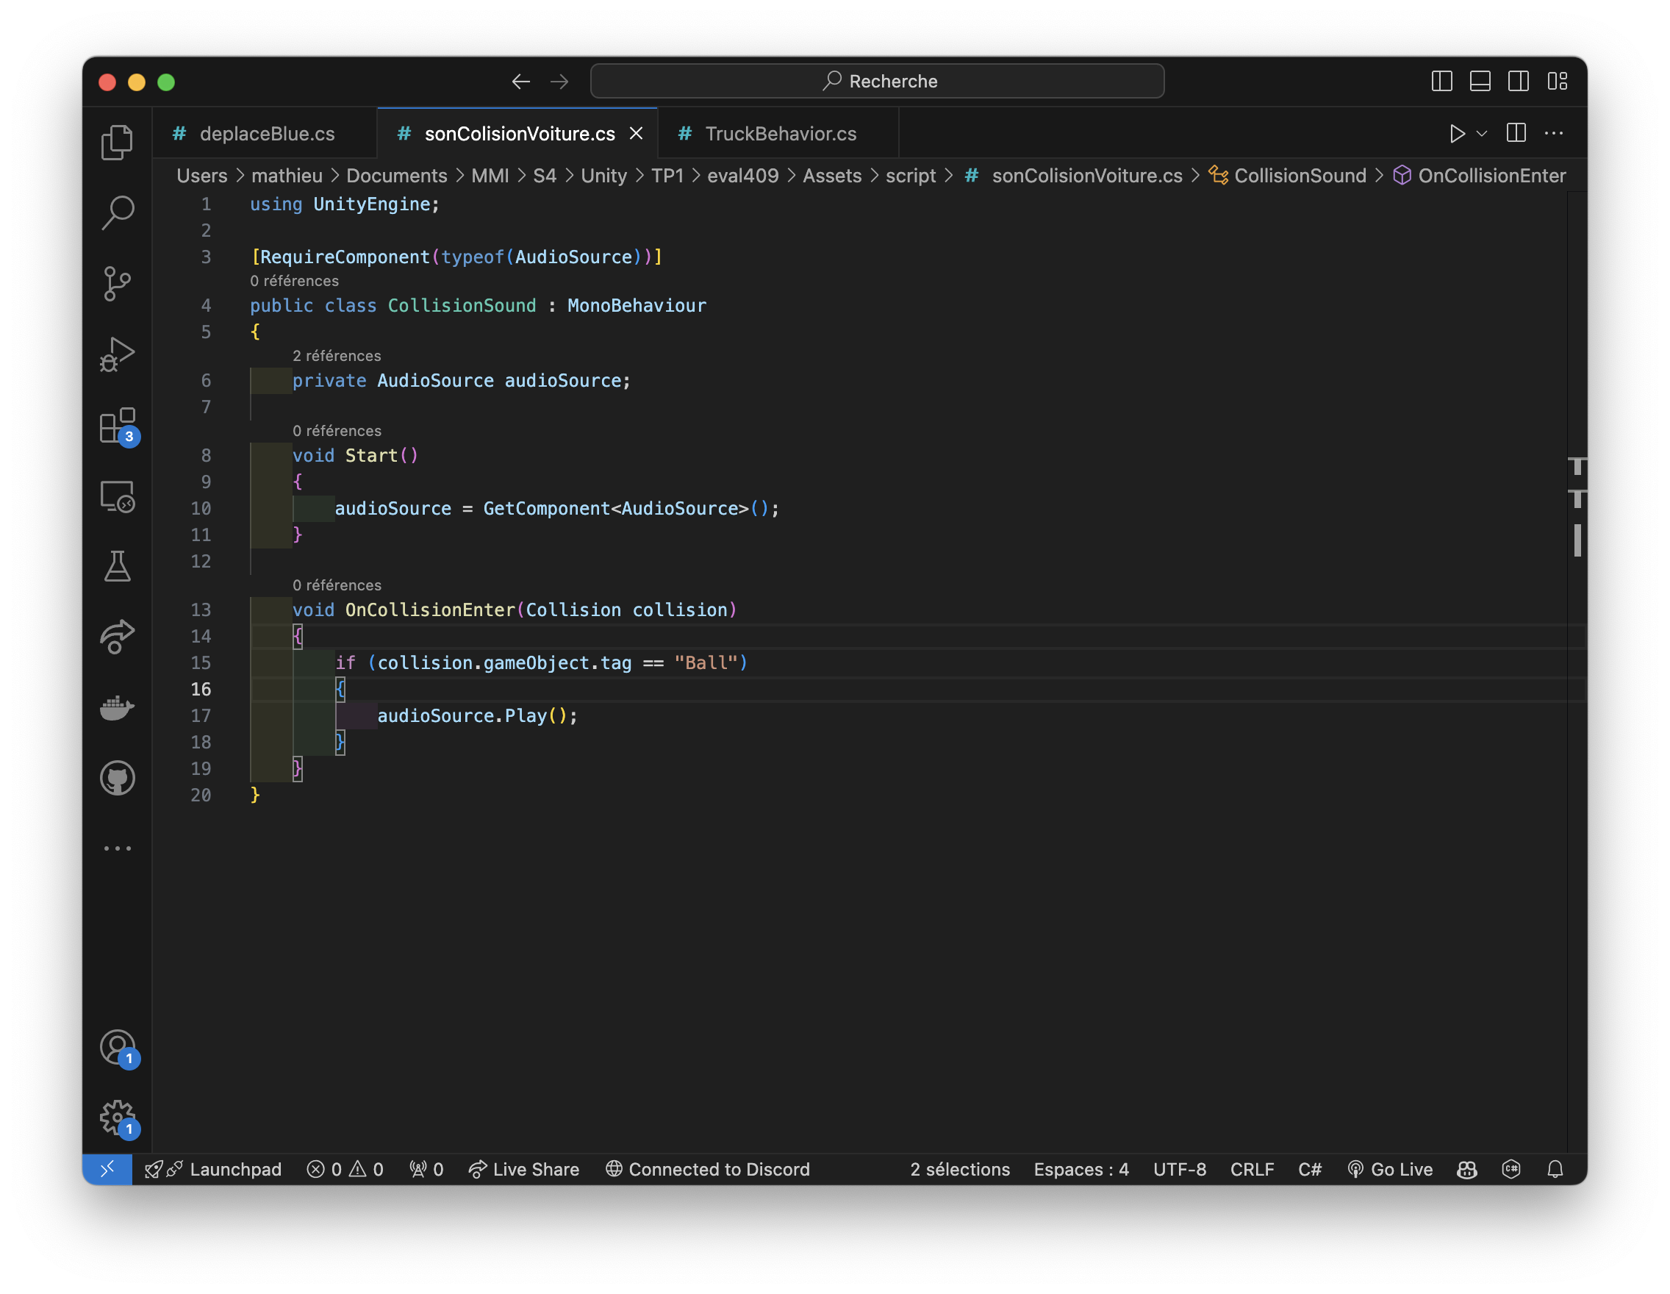Expand the OnCollisionEnter breadcrumb

[1479, 176]
